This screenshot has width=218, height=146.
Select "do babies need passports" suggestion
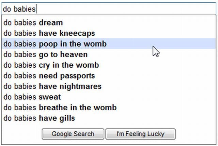click(49, 76)
